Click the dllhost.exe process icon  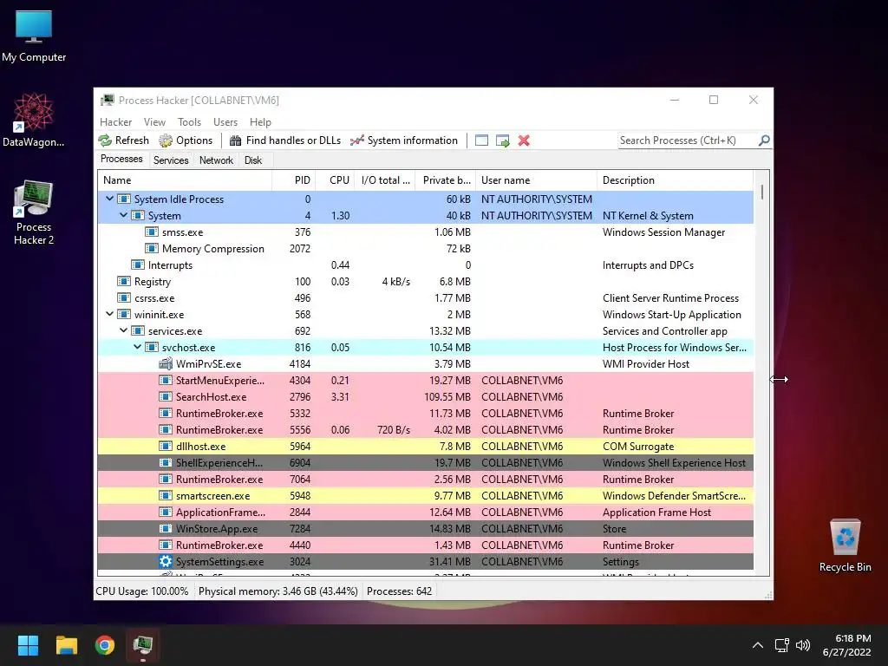coord(166,447)
